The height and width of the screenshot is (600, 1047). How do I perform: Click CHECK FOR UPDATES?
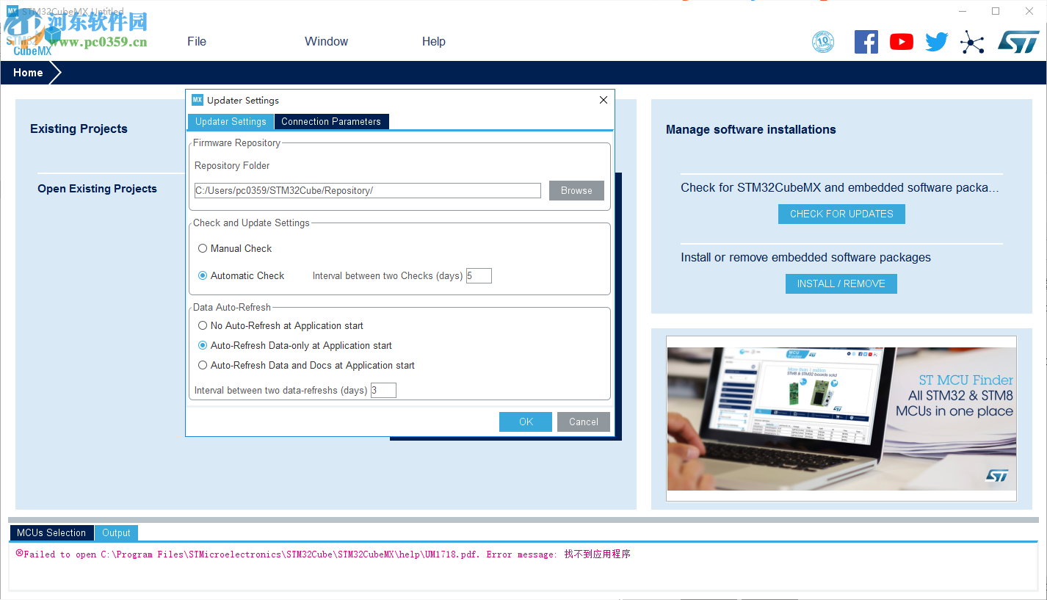click(x=841, y=214)
